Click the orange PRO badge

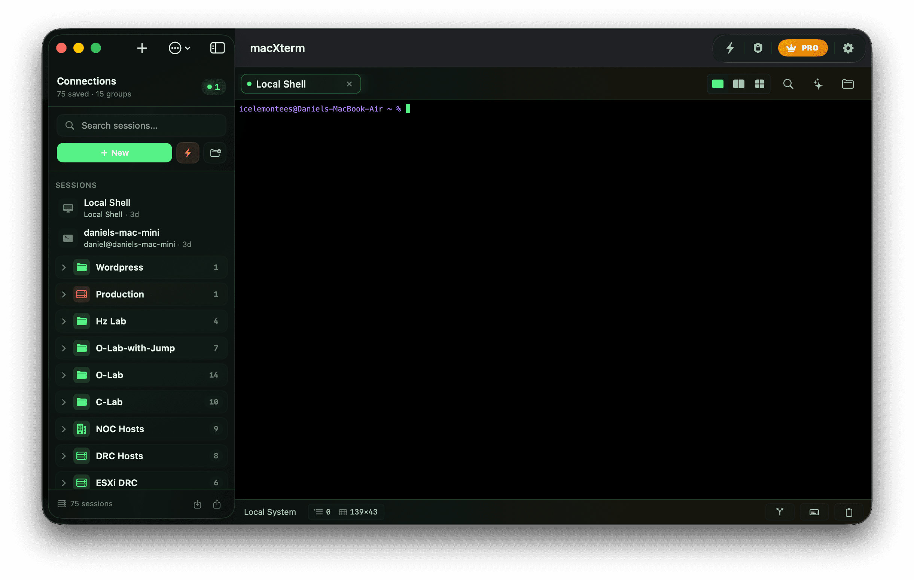803,48
